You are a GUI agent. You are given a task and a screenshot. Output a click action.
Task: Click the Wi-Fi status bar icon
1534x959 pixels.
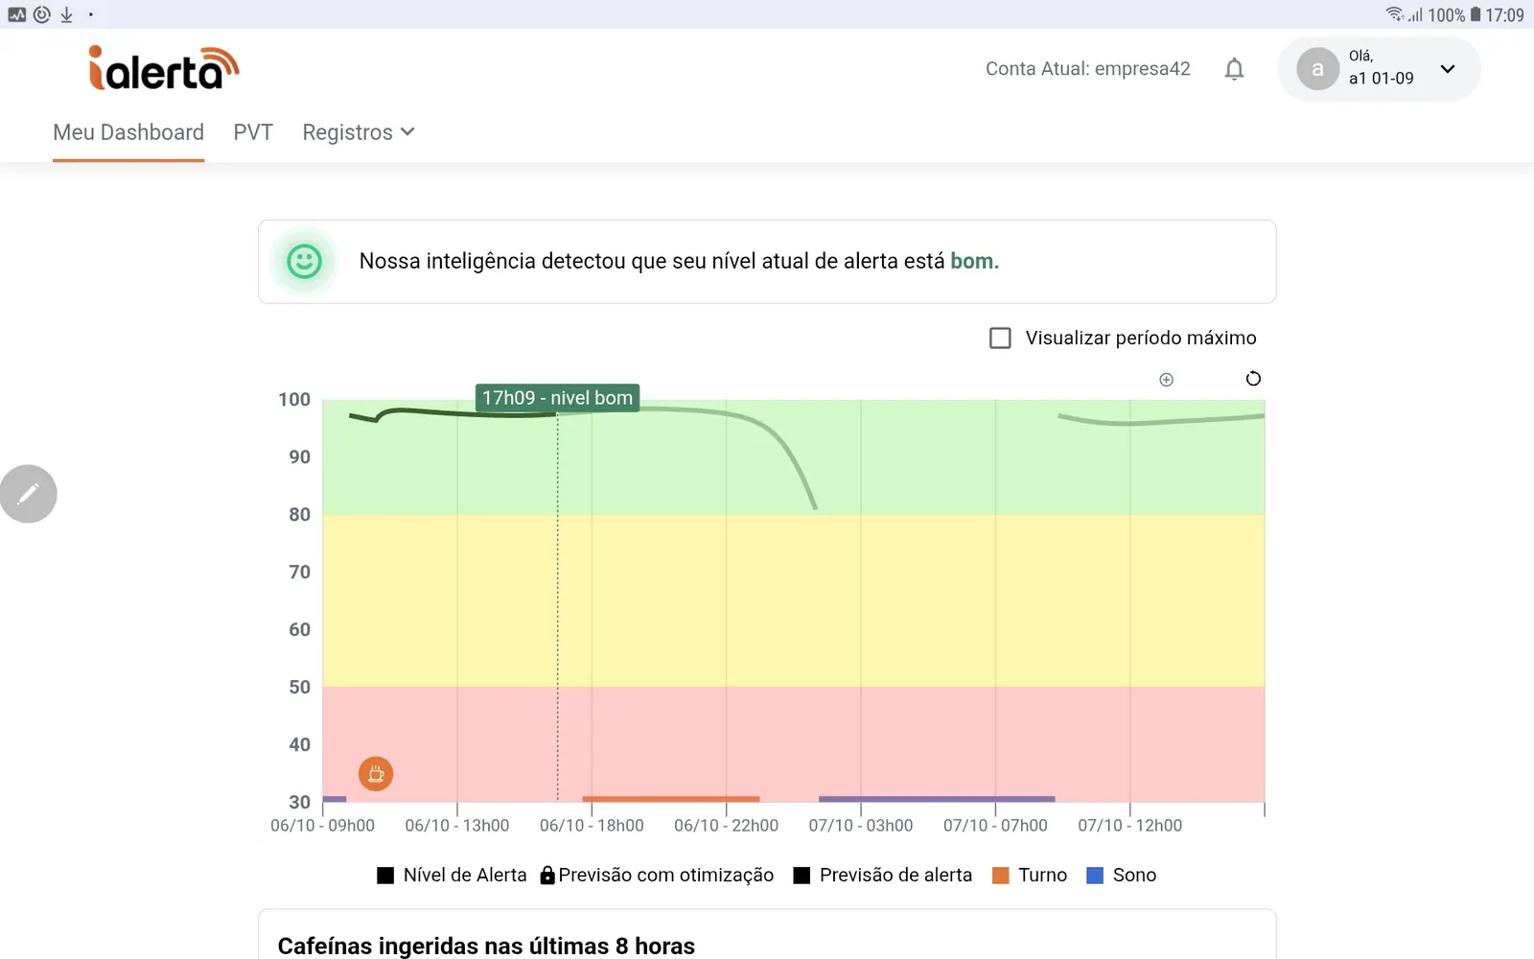point(1395,14)
